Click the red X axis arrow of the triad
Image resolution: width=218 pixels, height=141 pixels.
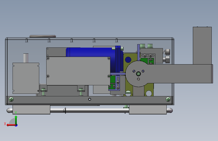tap(11, 125)
